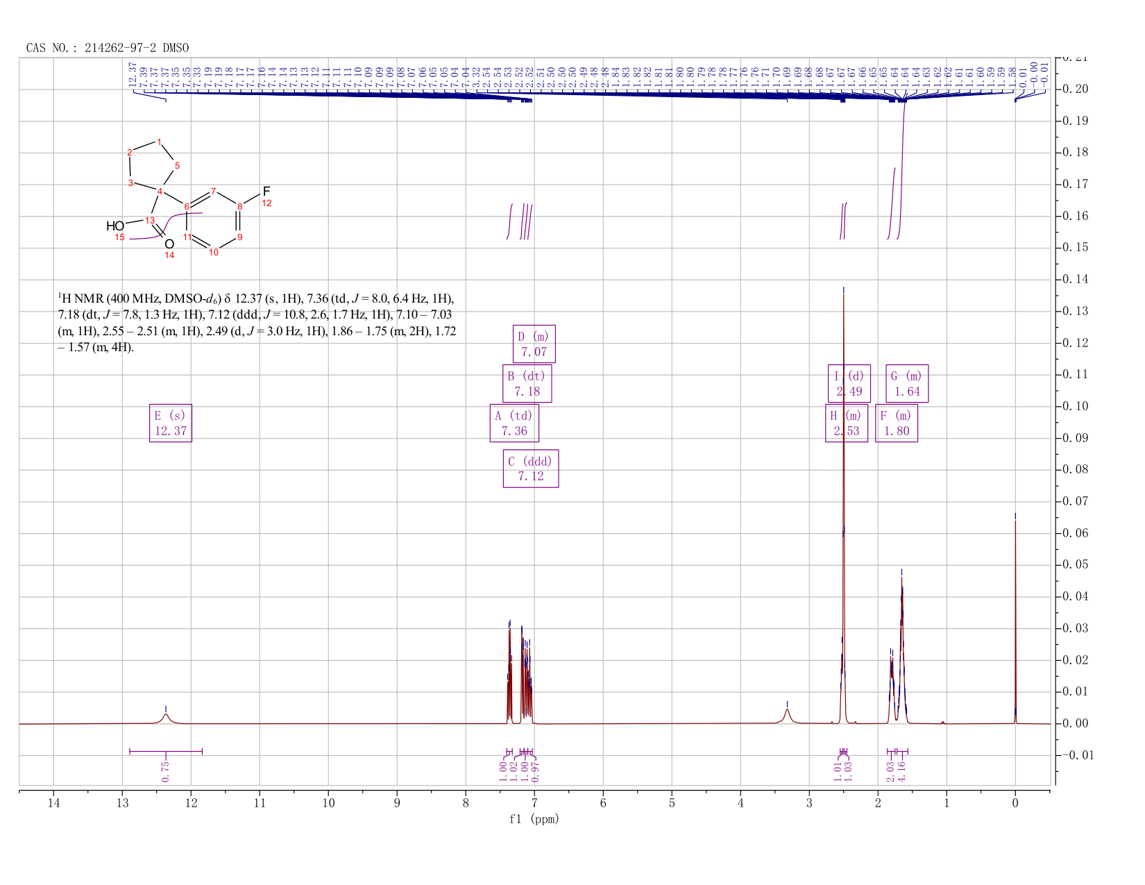Click the 2.03 integral value
Screen dimensions: 1145x885
click(x=890, y=771)
